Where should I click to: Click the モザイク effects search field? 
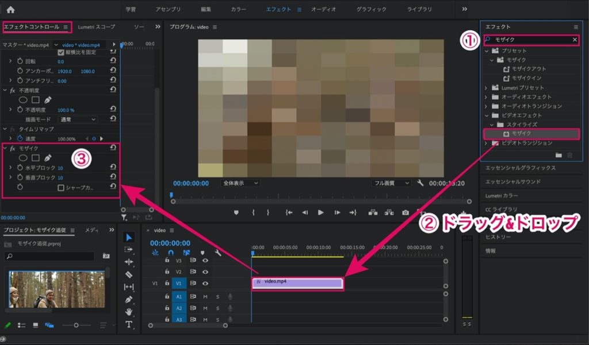click(x=531, y=40)
